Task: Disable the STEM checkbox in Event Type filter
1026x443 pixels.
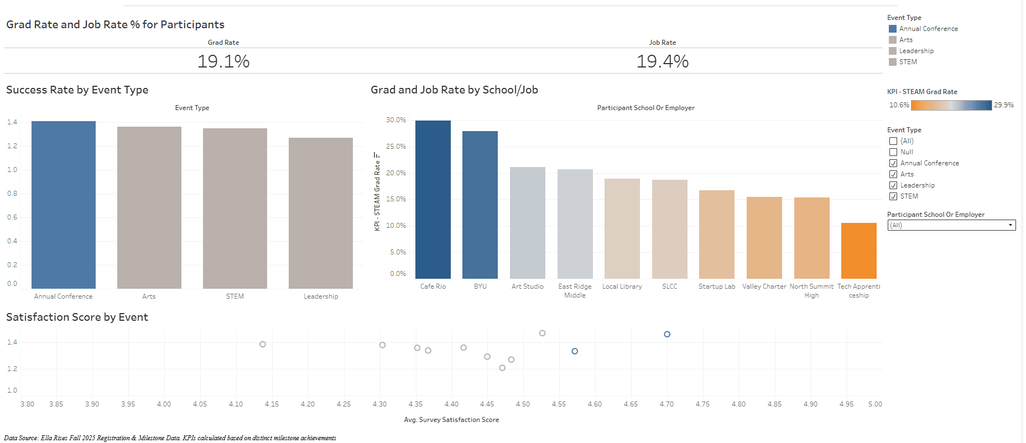Action: tap(893, 196)
